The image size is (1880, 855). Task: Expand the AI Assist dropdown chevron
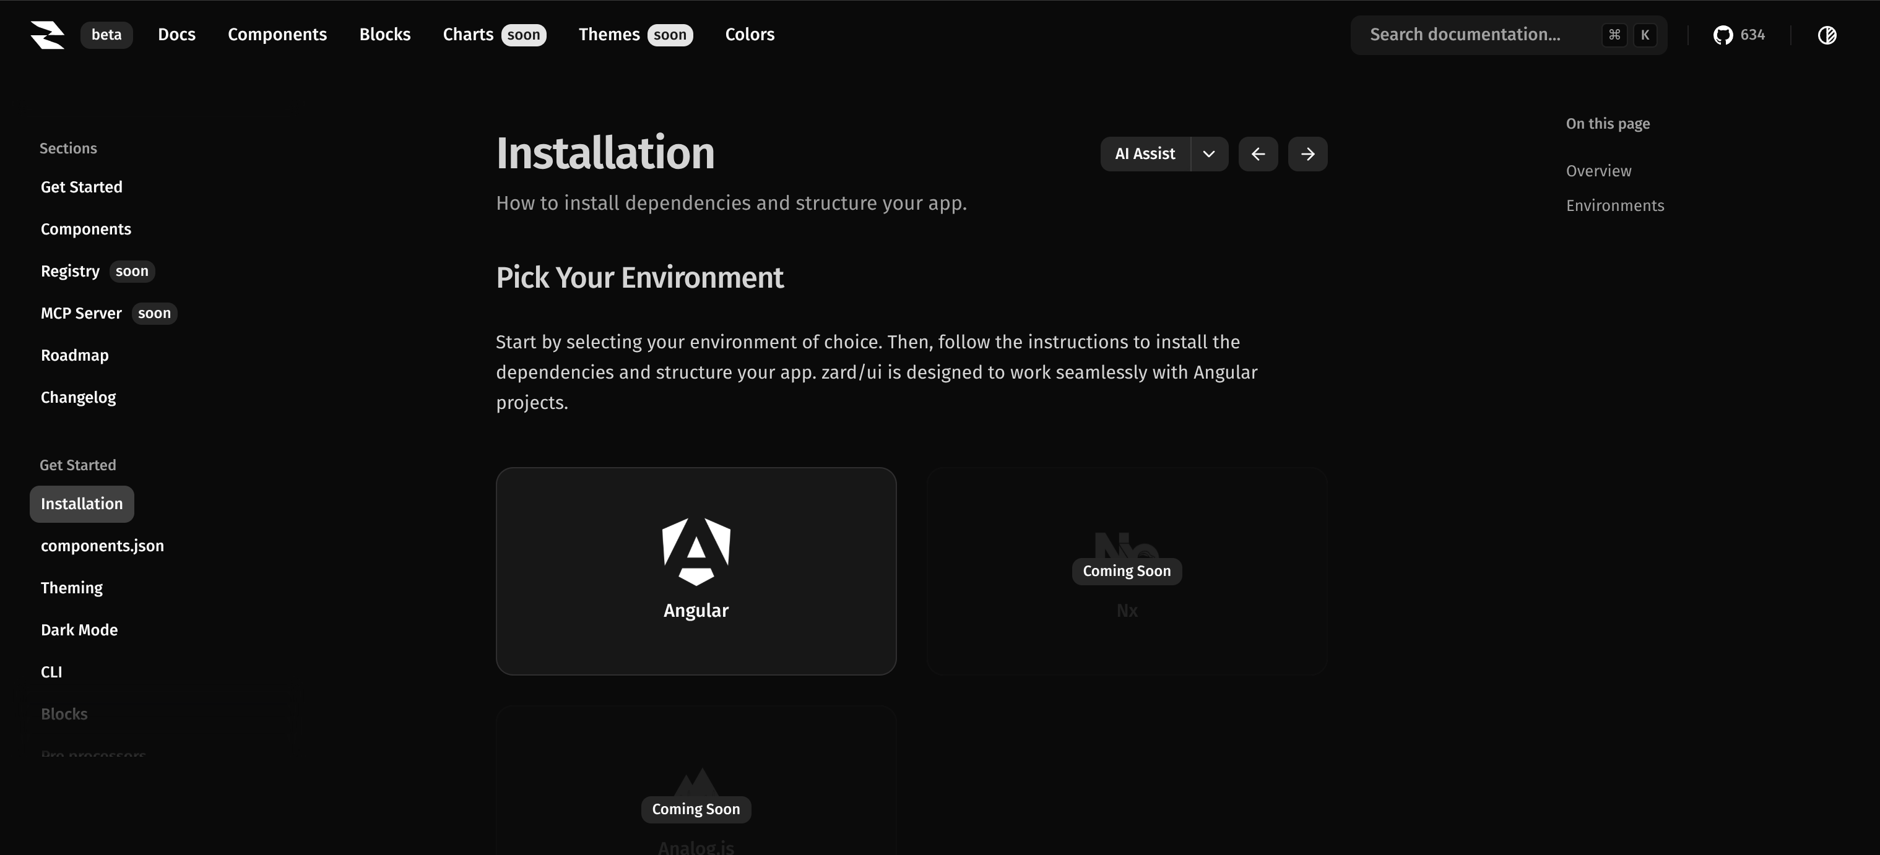click(1208, 154)
